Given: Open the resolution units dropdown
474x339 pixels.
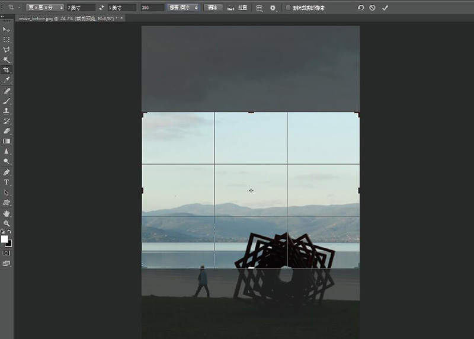Looking at the screenshot, I should [182, 8].
